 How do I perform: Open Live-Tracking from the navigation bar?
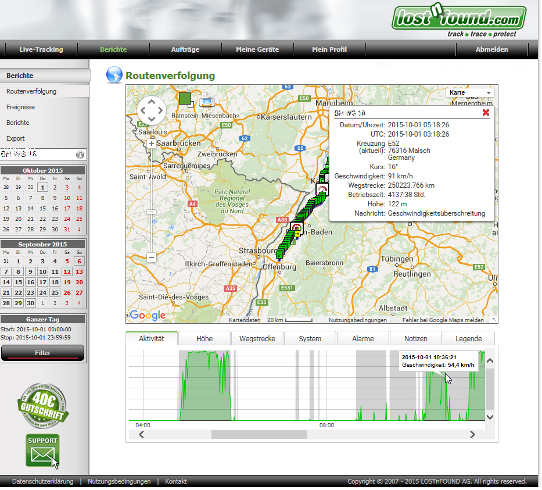(x=41, y=49)
